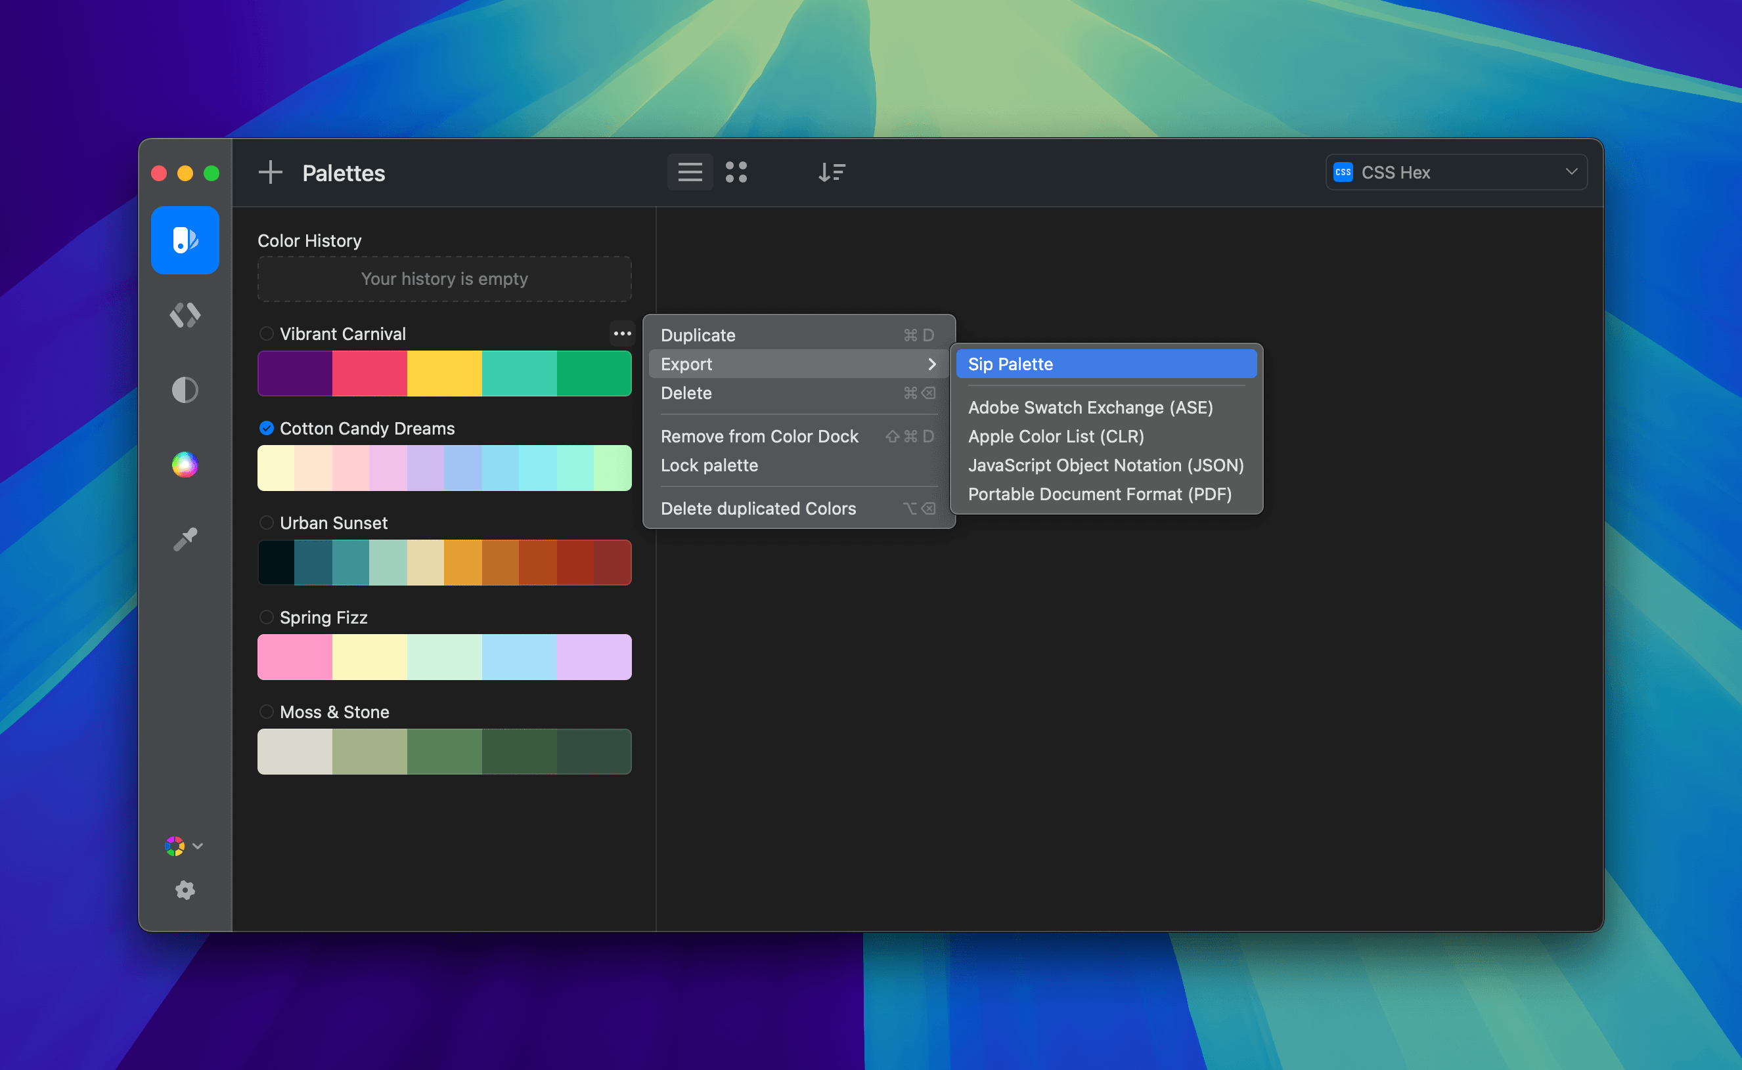Uncheck the Cotton Candy Dreams selection

pyautogui.click(x=267, y=428)
